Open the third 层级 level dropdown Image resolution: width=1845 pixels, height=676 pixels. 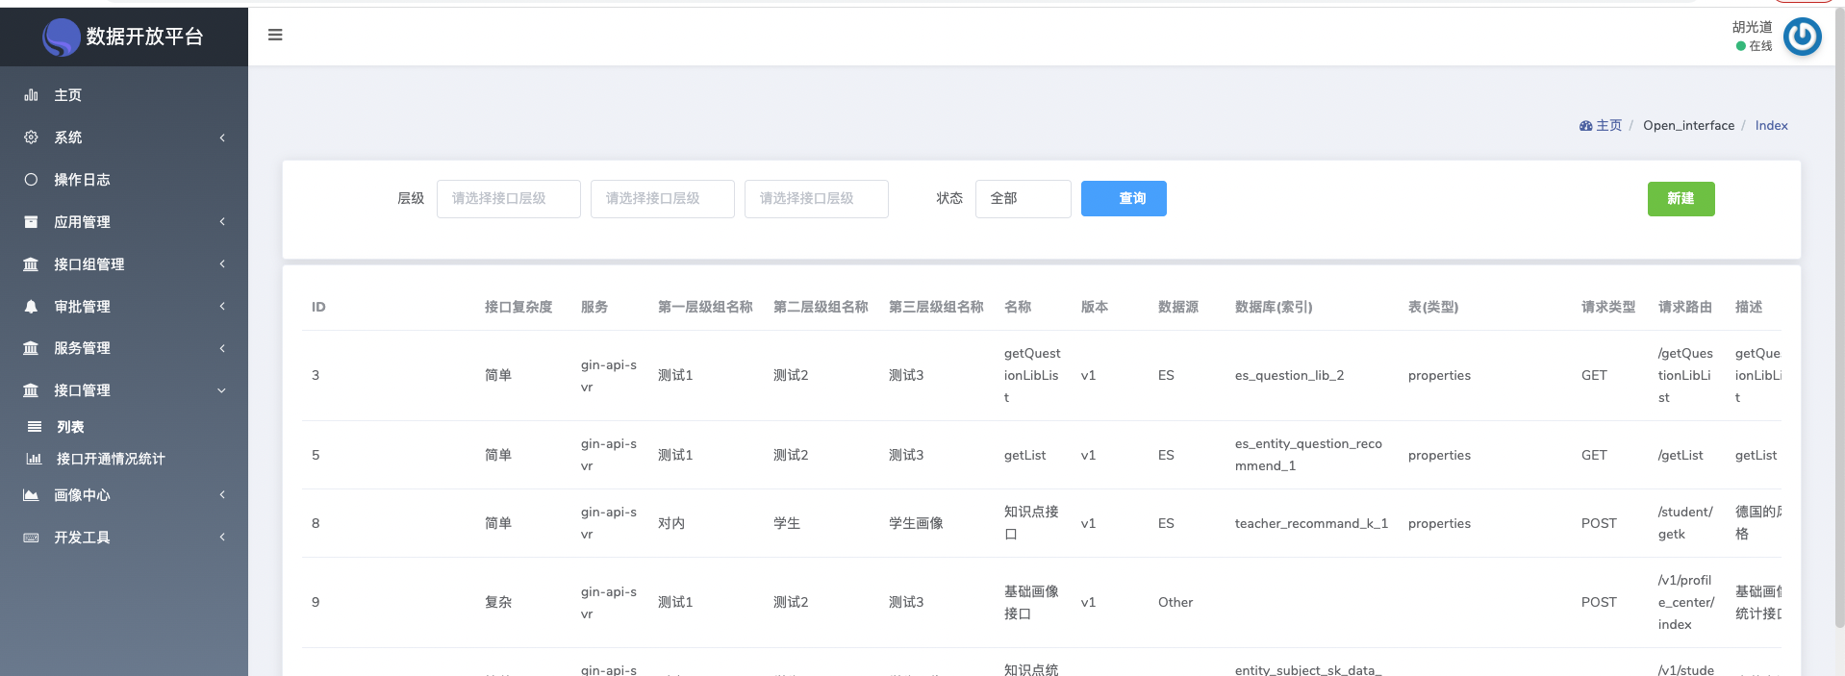pyautogui.click(x=817, y=199)
